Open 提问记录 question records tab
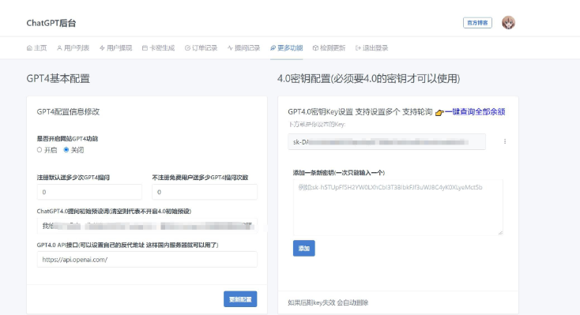The height and width of the screenshot is (315, 580). tap(243, 48)
